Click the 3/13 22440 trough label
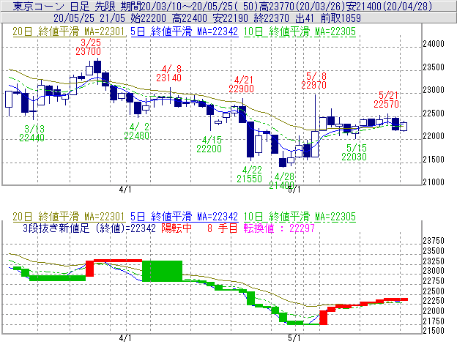 pyautogui.click(x=31, y=133)
